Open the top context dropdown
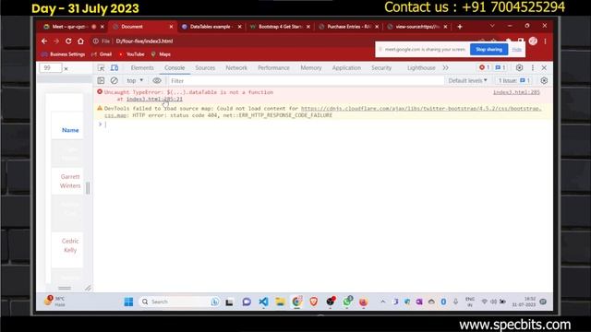Viewport: 591px width, 332px height. pyautogui.click(x=135, y=80)
